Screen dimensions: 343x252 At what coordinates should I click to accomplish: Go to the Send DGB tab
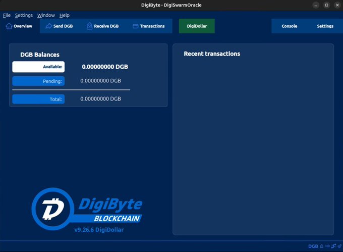[60, 26]
